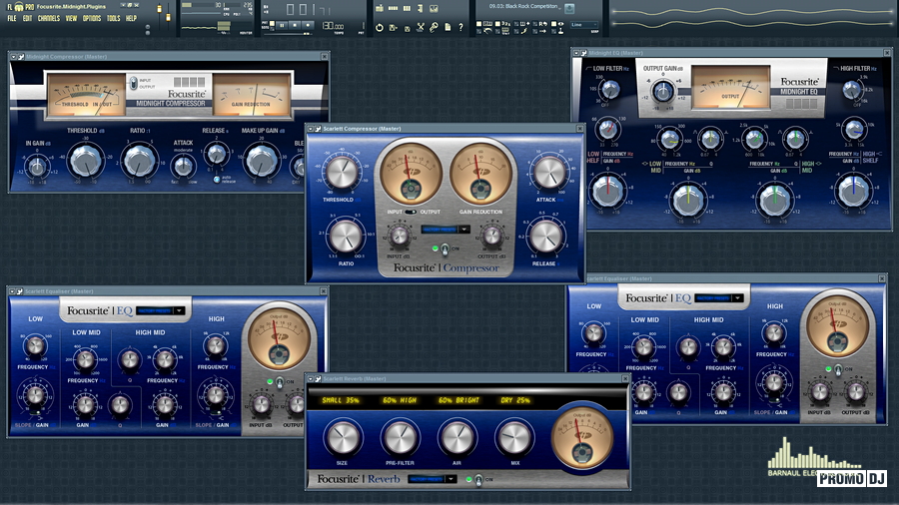Viewport: 899px width, 505px height.
Task: Click the DRY 25% display on Reverb
Action: coord(515,400)
